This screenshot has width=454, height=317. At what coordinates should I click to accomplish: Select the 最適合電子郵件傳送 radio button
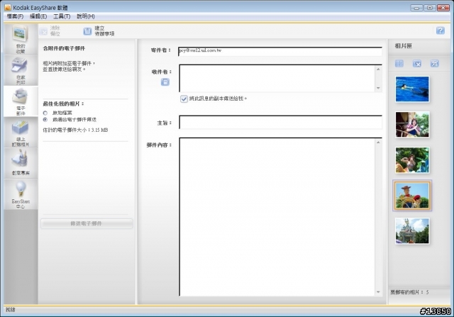pyautogui.click(x=45, y=120)
